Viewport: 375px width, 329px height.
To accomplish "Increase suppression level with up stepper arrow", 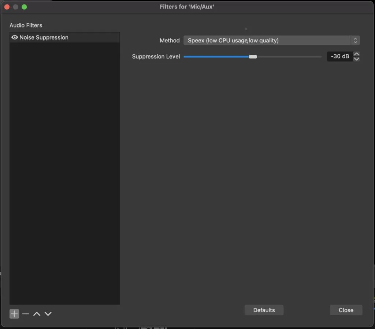I will [356, 54].
